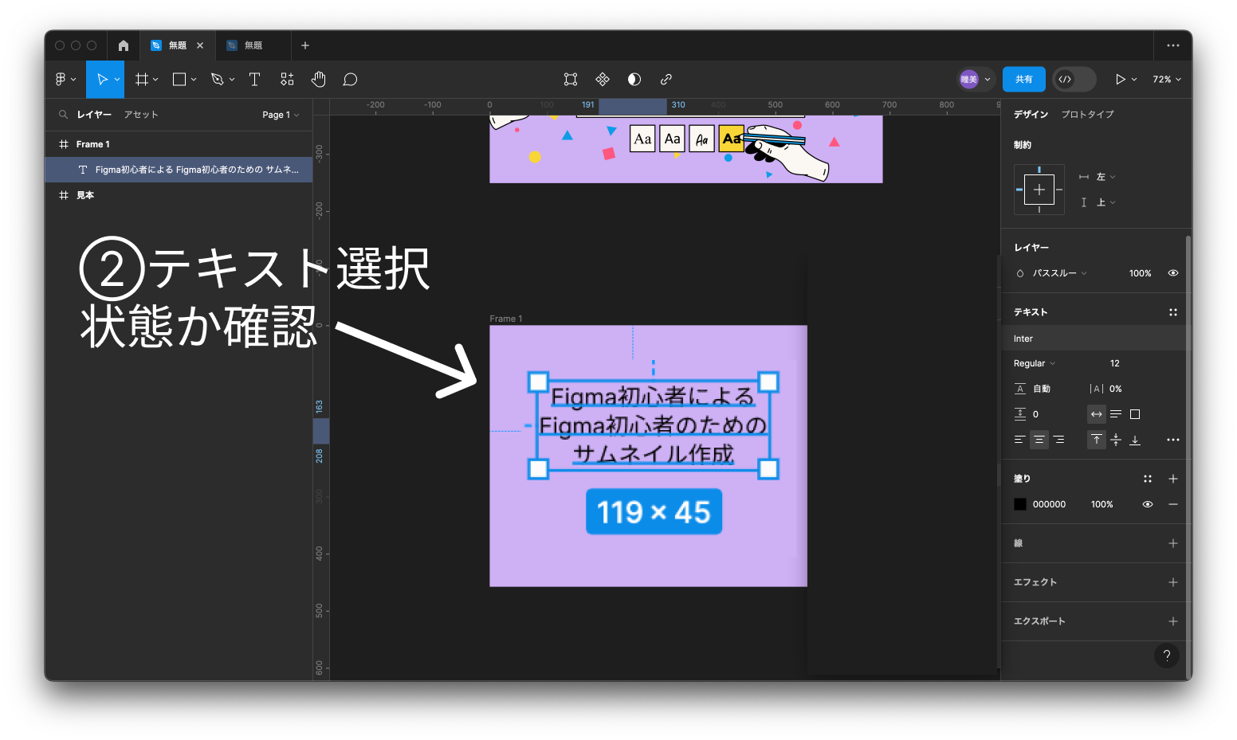The image size is (1237, 740).
Task: Switch to the アセット tab
Action: pyautogui.click(x=141, y=115)
